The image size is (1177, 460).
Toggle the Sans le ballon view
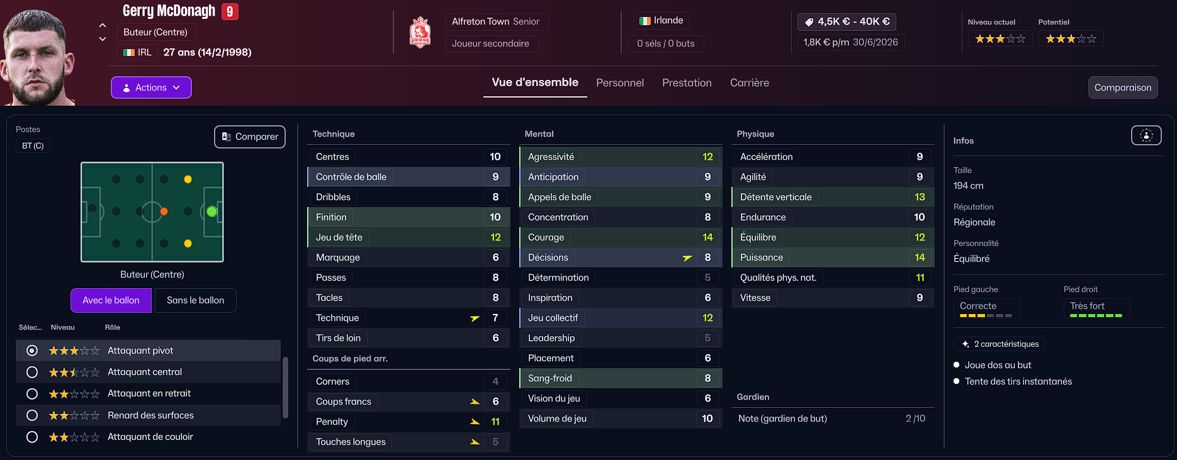tap(195, 300)
